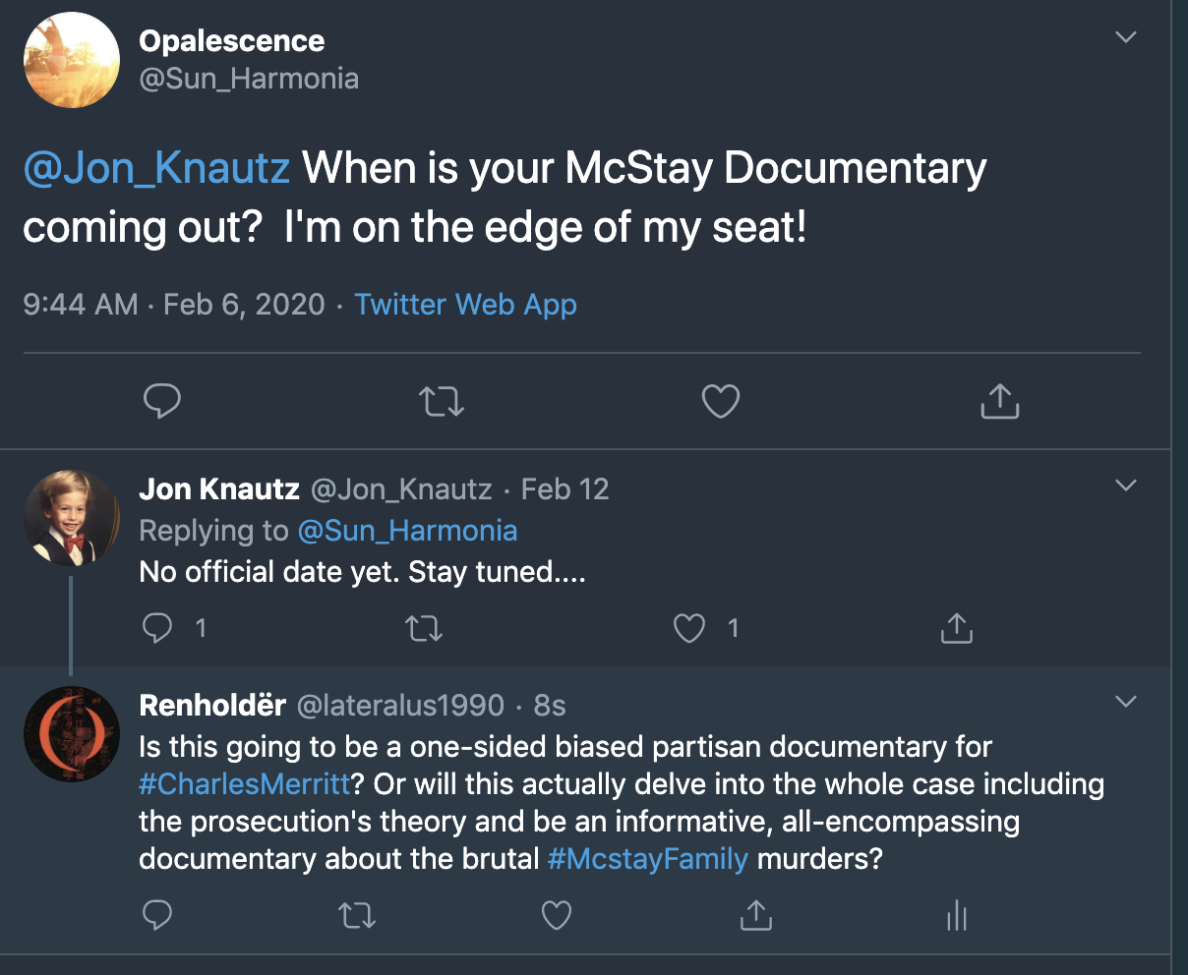
Task: Open the #McstayFamily hashtag link
Action: (647, 859)
